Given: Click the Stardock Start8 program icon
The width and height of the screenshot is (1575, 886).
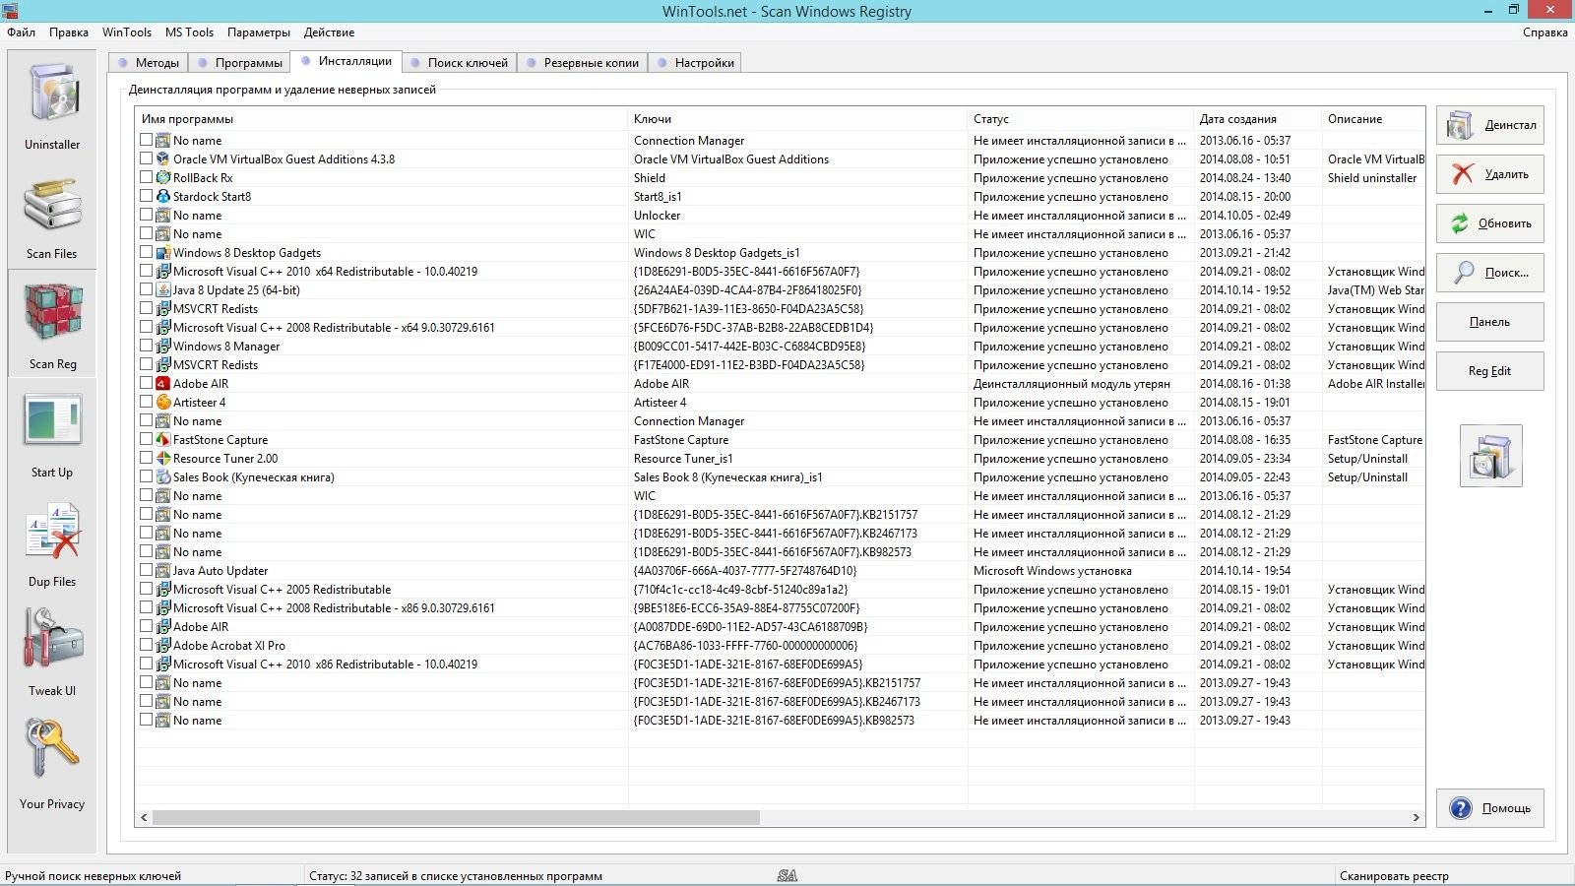Looking at the screenshot, I should (163, 196).
